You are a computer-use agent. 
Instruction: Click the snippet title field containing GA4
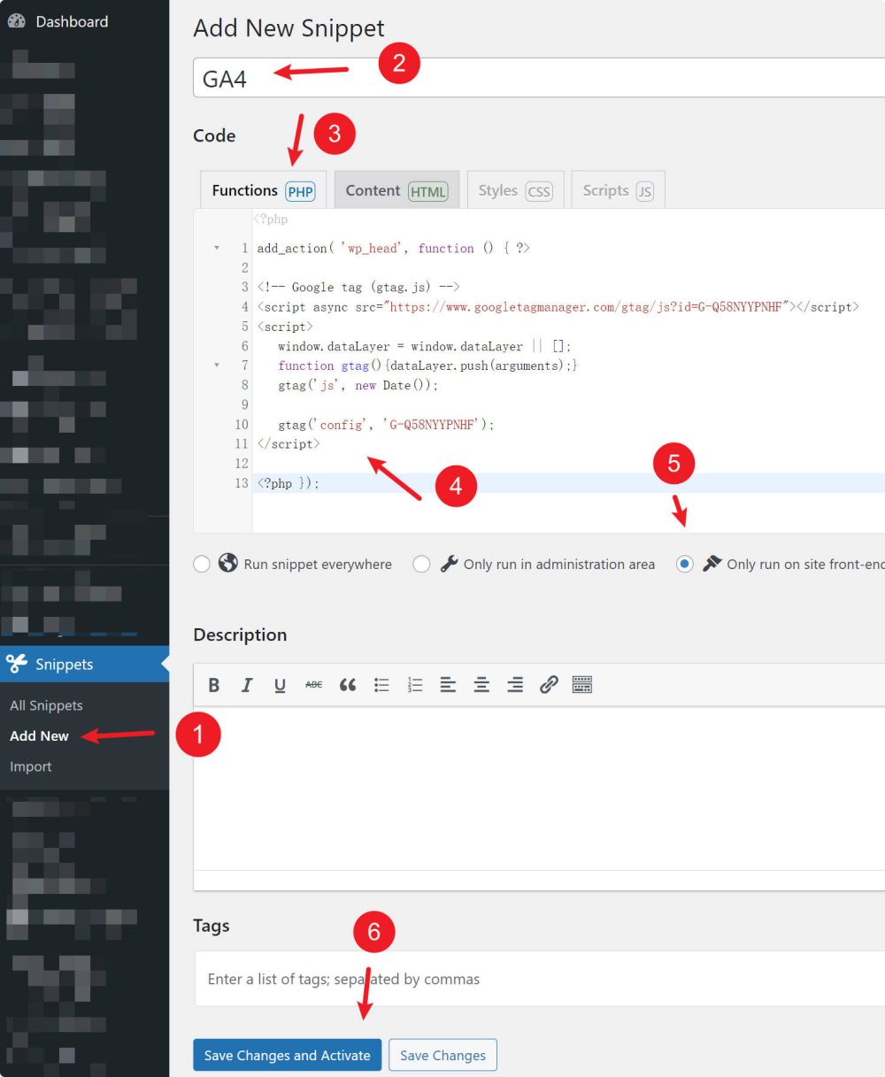coord(538,78)
